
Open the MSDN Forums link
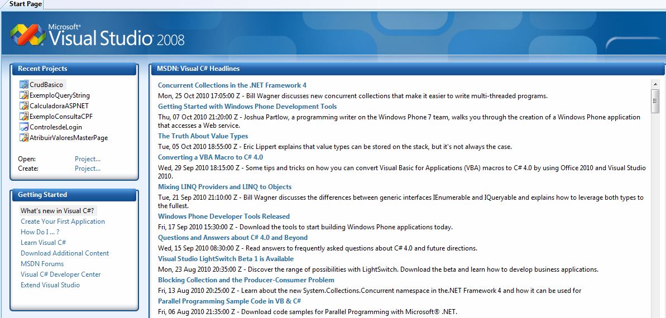[42, 264]
